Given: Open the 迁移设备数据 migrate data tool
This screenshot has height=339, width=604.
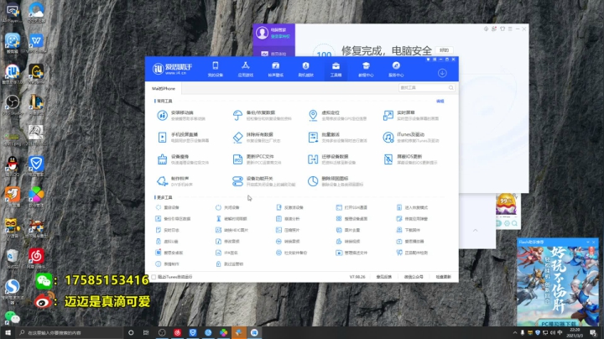Looking at the screenshot, I should click(331, 159).
